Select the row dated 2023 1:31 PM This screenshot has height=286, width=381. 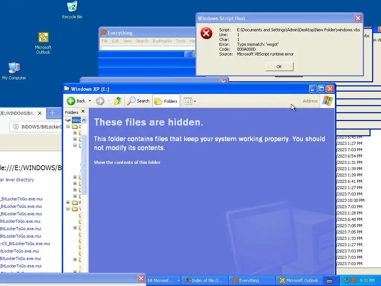click(x=350, y=162)
